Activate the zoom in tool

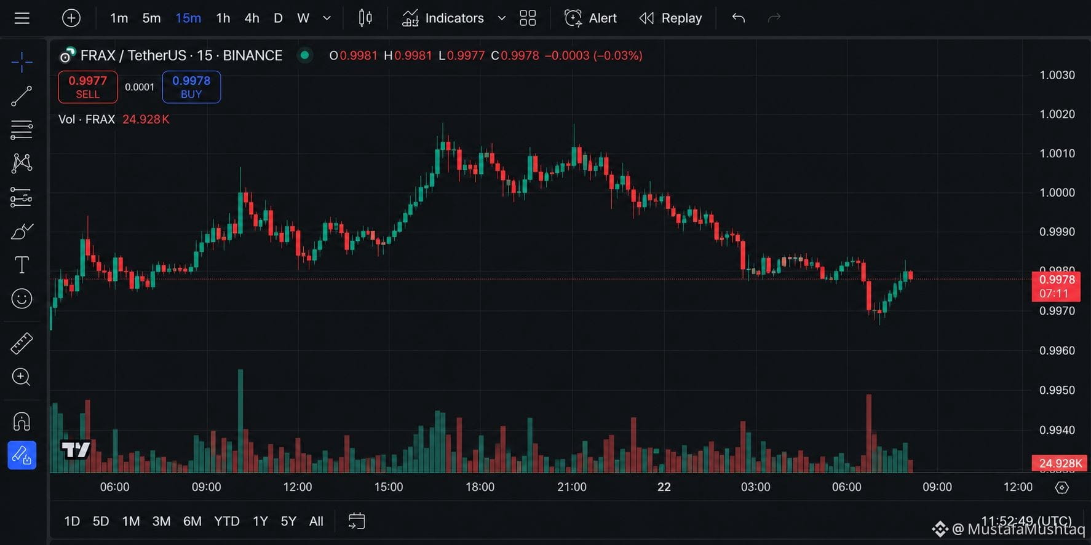tap(22, 377)
